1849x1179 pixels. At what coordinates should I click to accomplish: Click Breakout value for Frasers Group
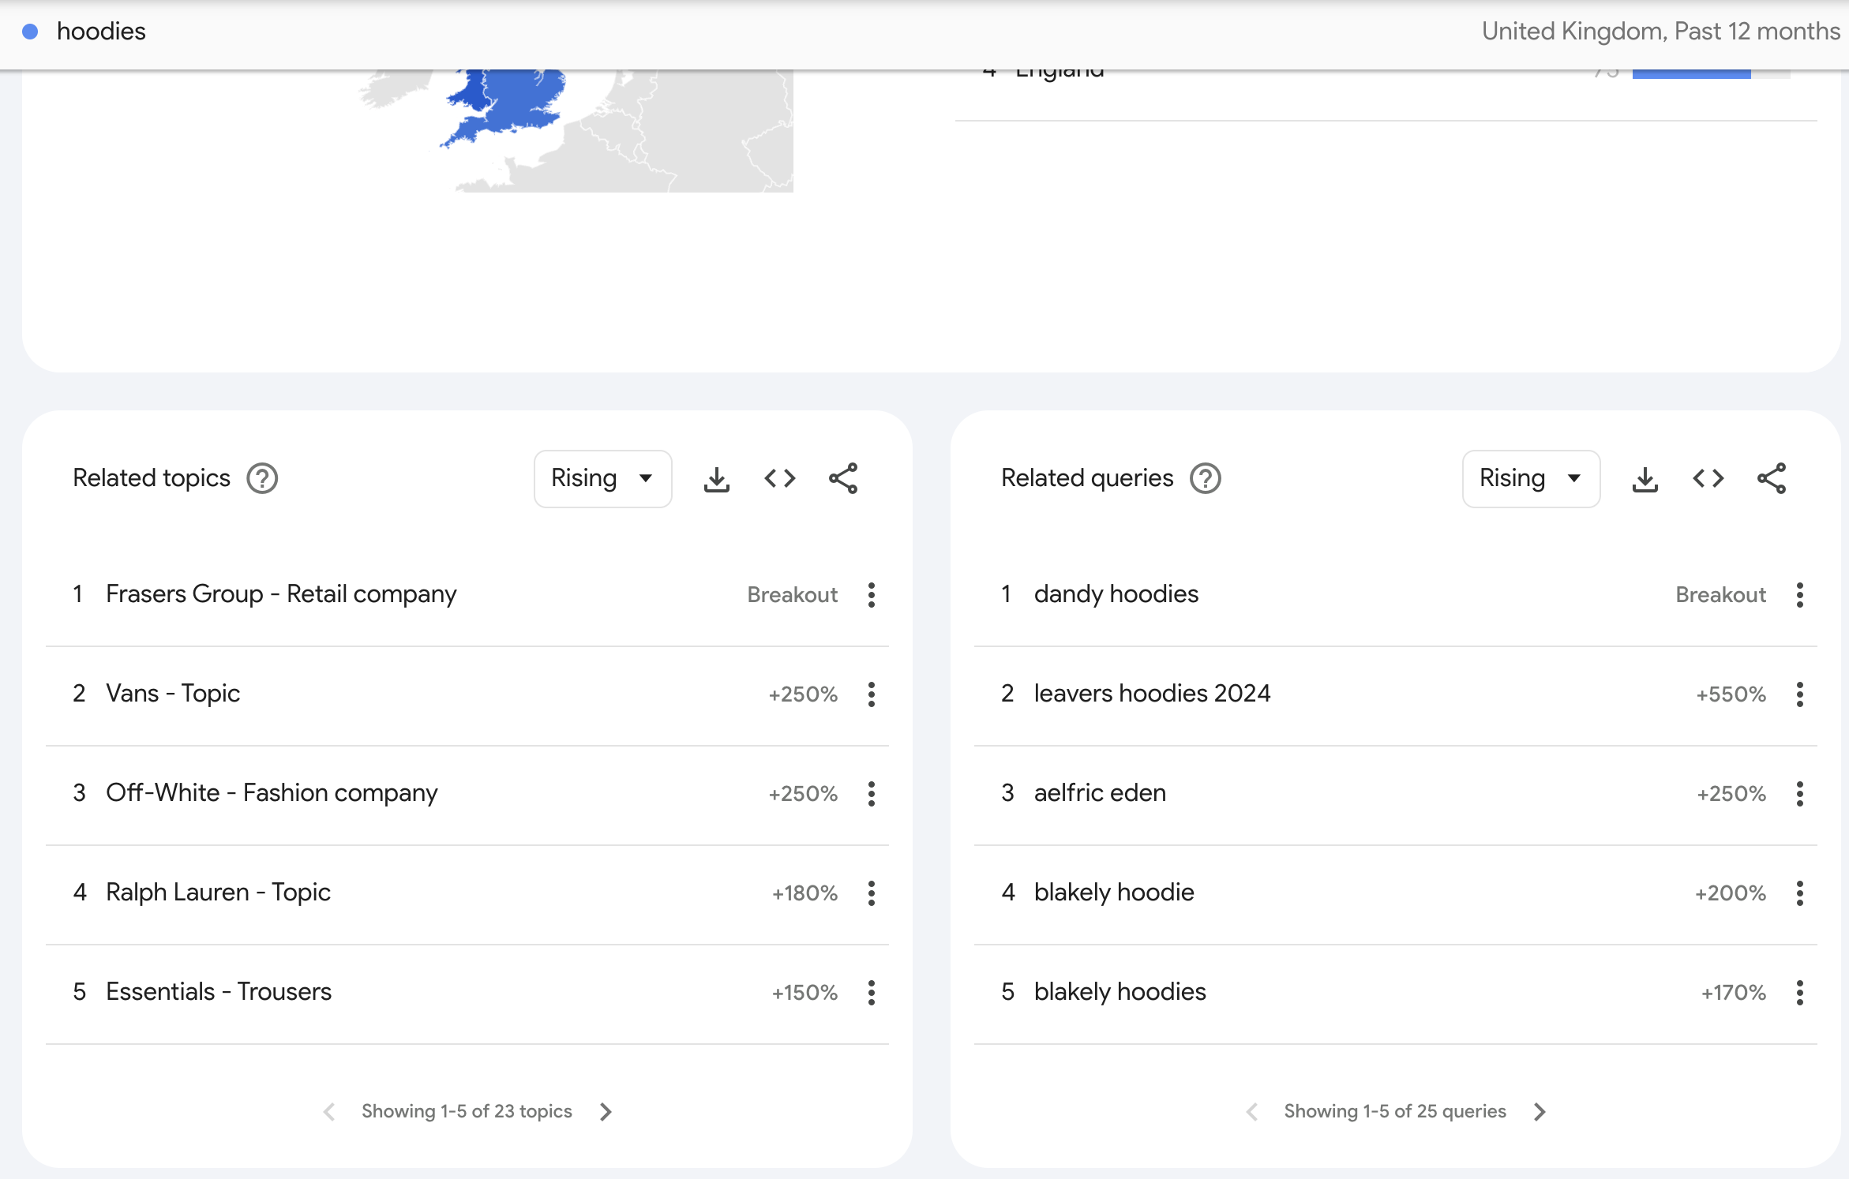coord(793,595)
